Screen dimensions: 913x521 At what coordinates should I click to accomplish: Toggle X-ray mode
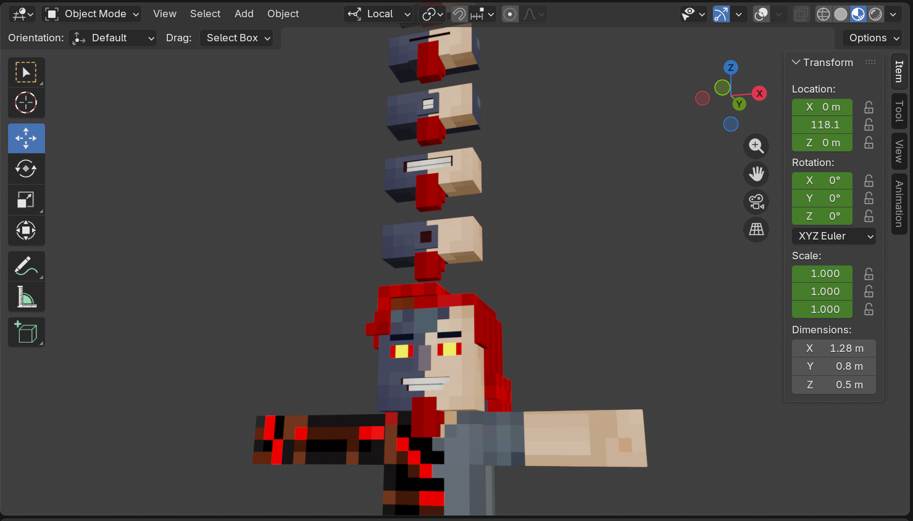(x=801, y=14)
